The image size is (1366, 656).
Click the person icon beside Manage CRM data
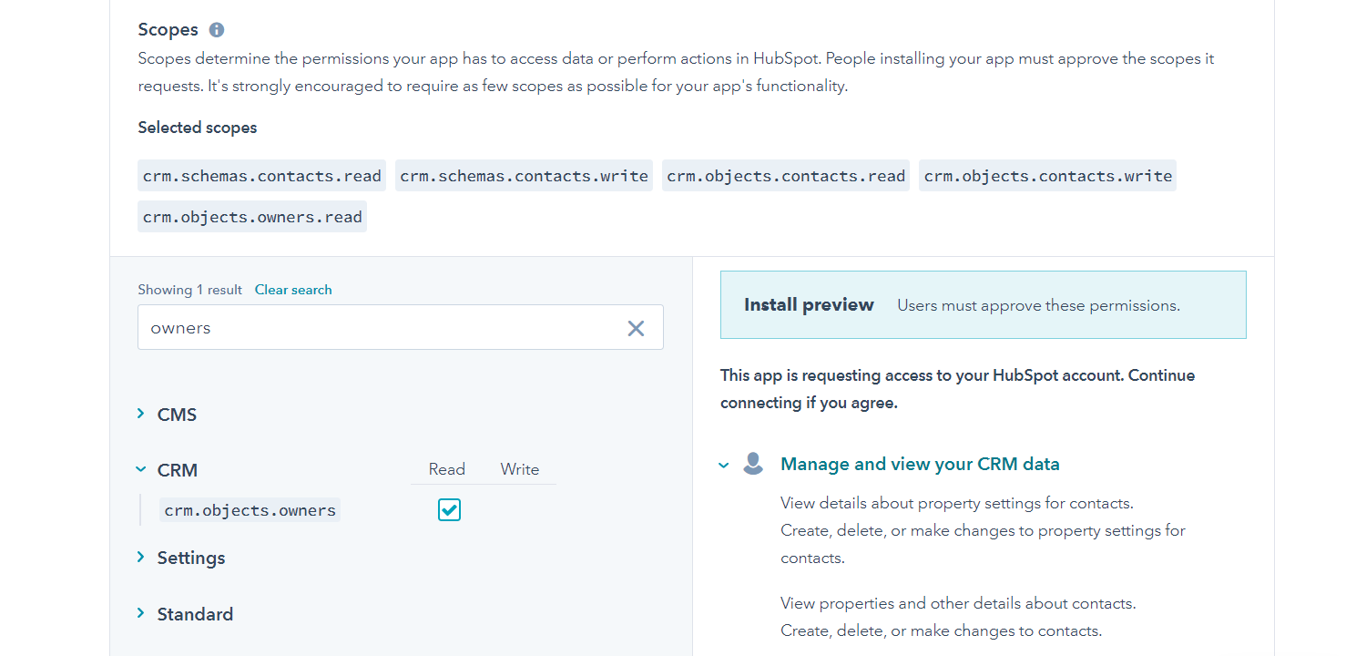(753, 464)
